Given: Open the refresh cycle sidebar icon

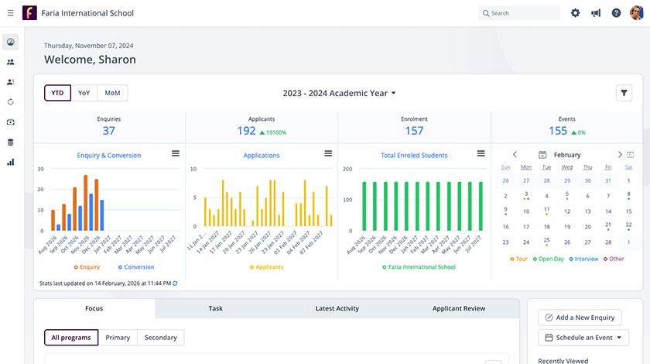Looking at the screenshot, I should click(x=10, y=101).
